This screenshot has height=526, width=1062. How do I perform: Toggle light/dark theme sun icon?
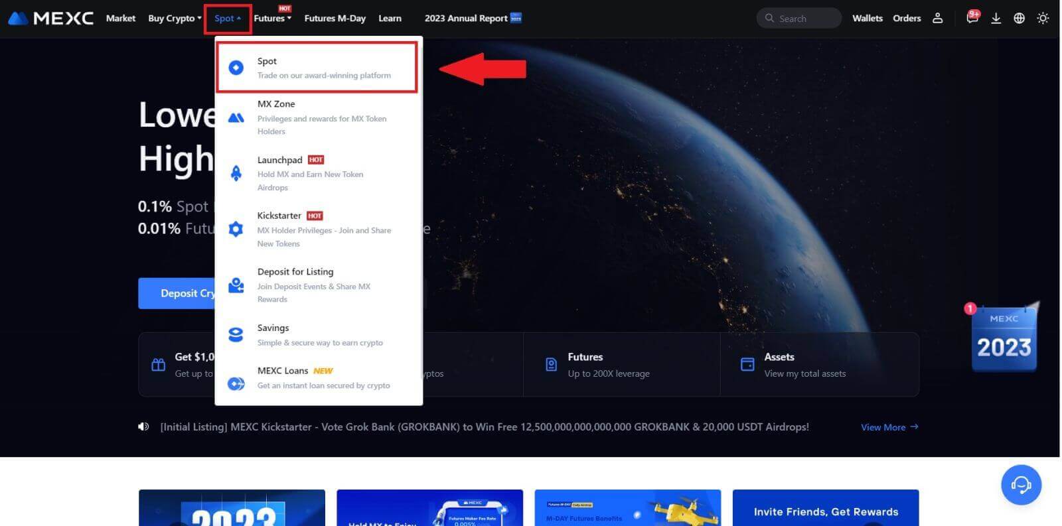click(x=1043, y=19)
